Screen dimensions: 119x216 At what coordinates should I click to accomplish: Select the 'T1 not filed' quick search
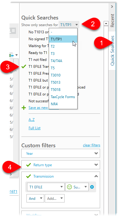[37, 60]
